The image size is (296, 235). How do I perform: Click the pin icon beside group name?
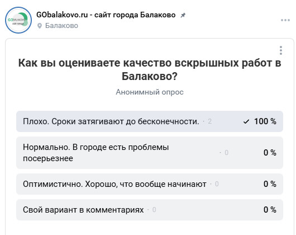tap(183, 15)
